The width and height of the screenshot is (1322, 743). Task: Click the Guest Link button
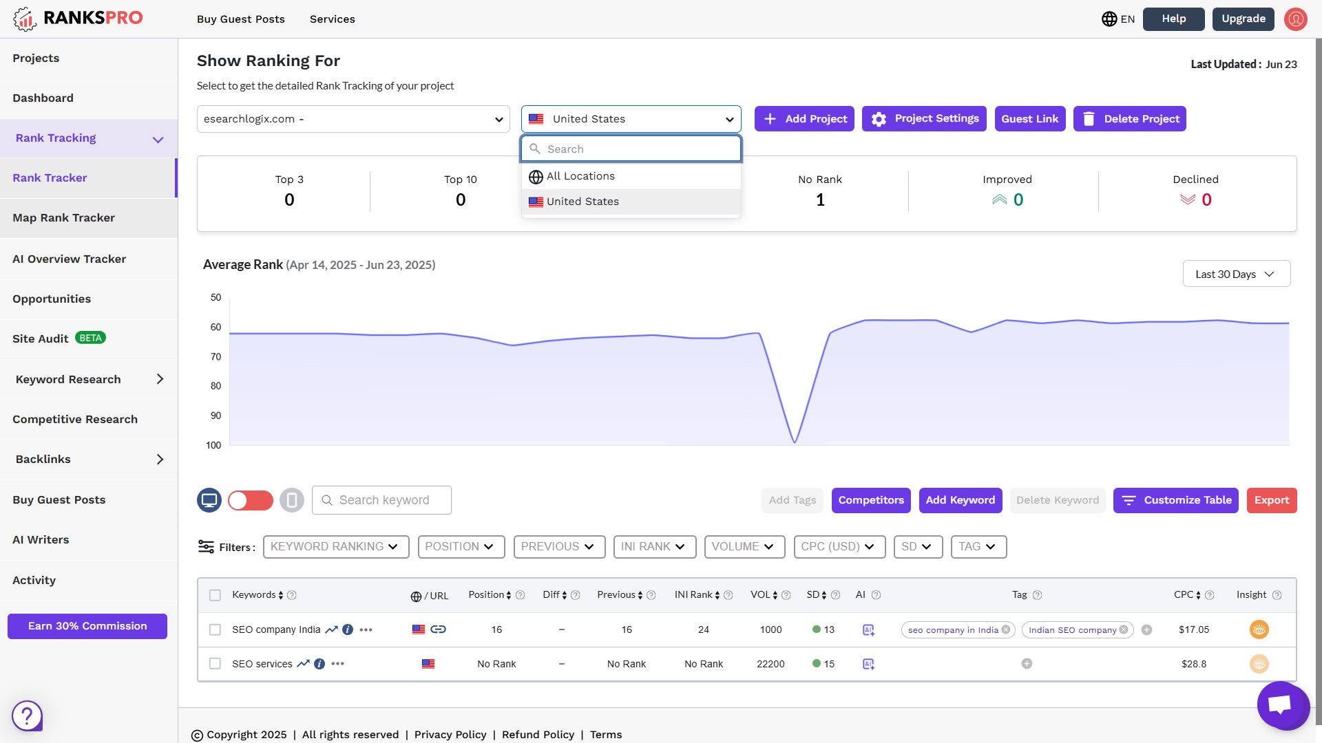click(x=1030, y=119)
